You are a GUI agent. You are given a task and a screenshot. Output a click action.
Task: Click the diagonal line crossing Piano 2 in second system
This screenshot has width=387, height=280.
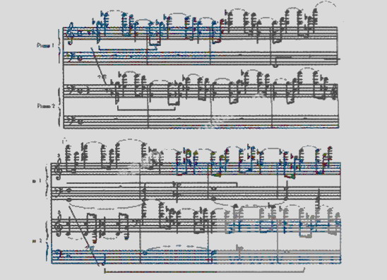pos(84,235)
